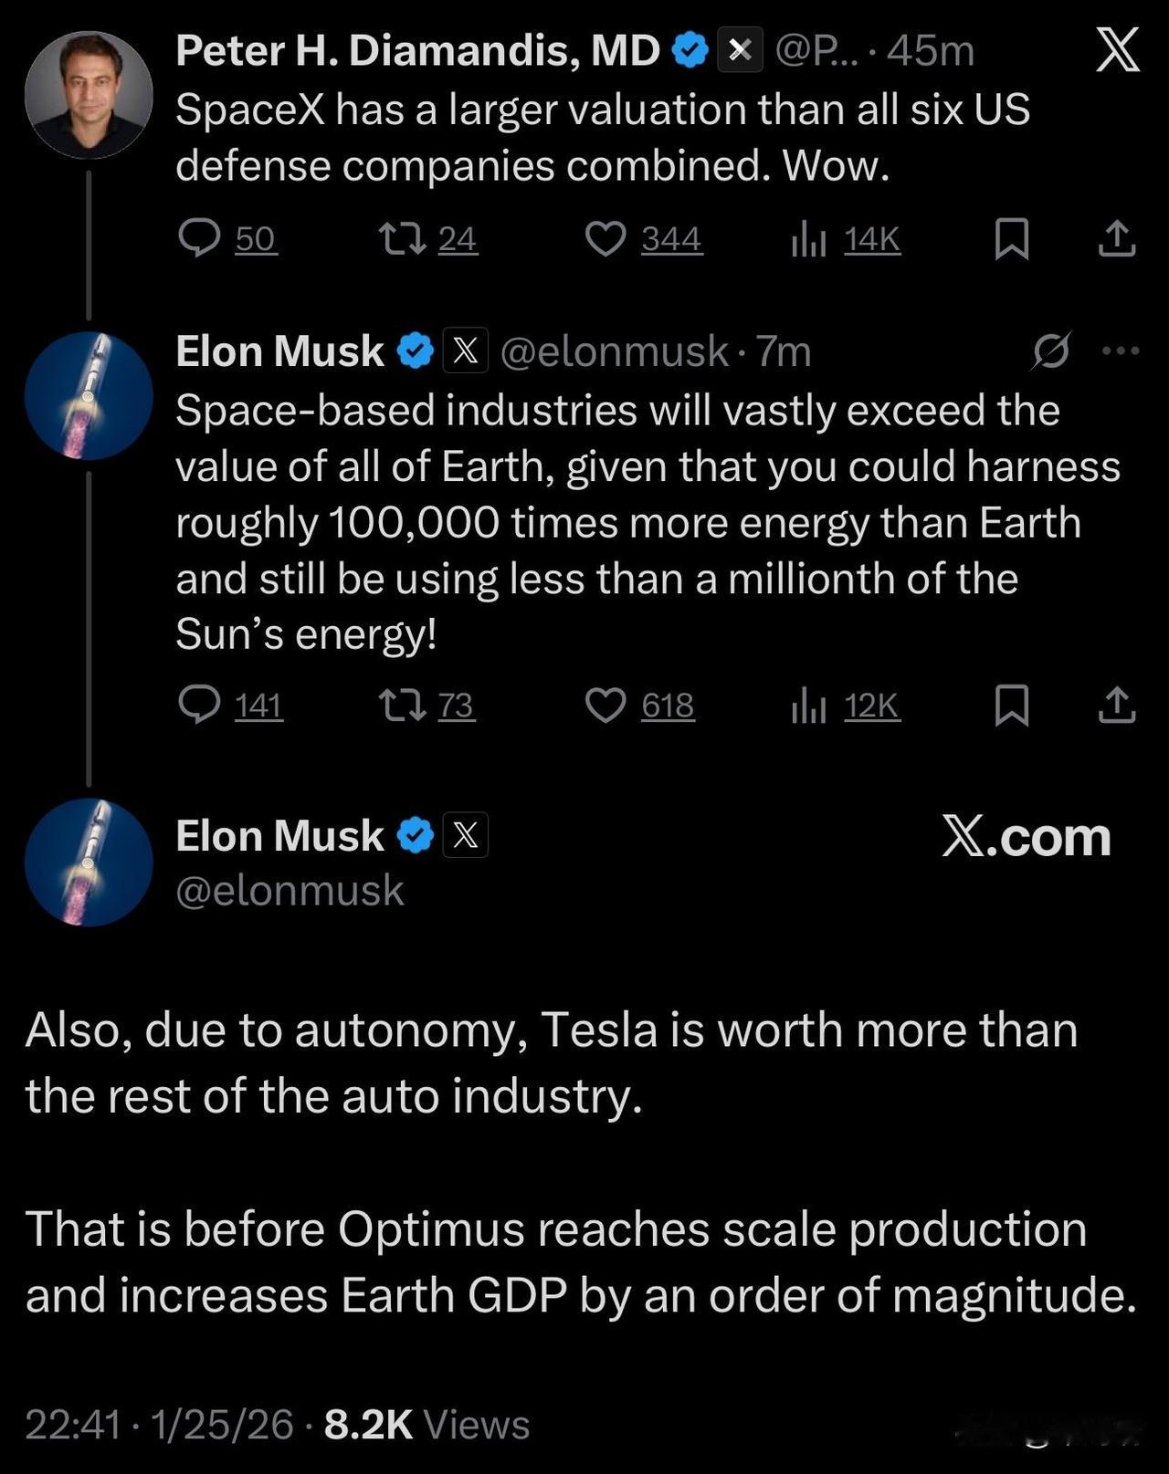Reply to the Space-based industries post
The height and width of the screenshot is (1474, 1169).
pos(199,705)
